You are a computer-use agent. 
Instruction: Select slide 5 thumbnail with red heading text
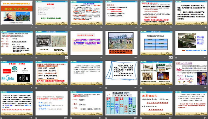tap(156, 13)
